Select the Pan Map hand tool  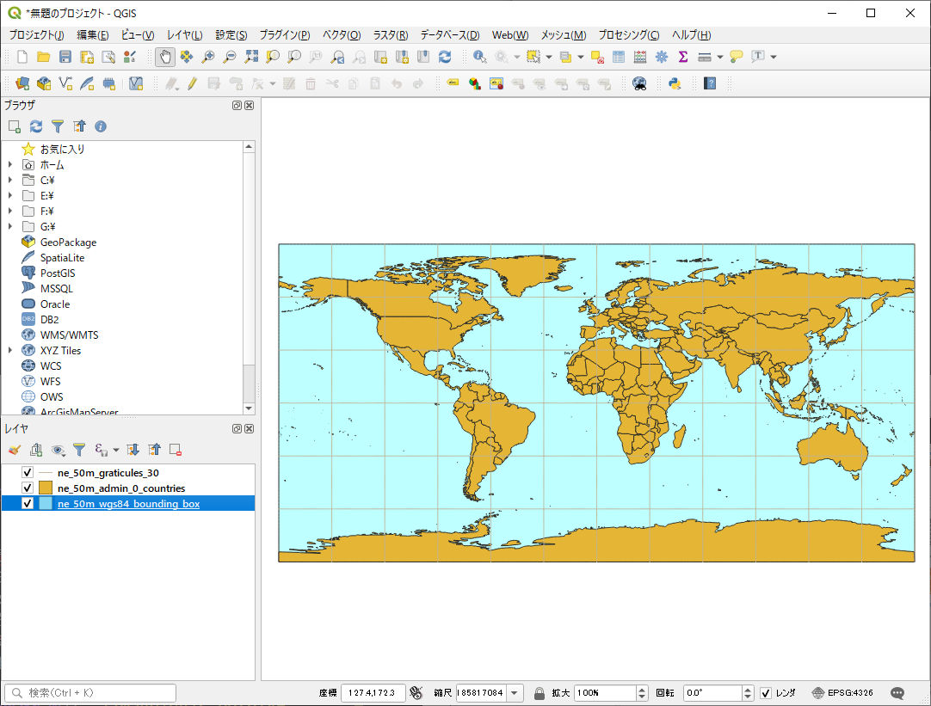click(164, 57)
